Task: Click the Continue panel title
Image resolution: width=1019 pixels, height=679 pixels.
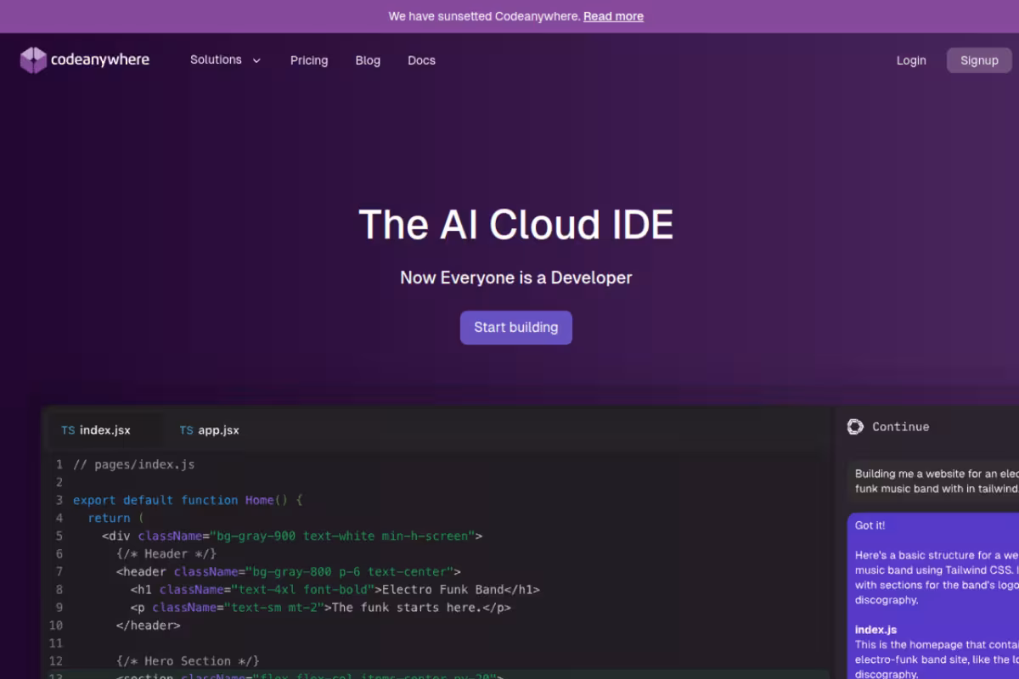Action: coord(901,427)
